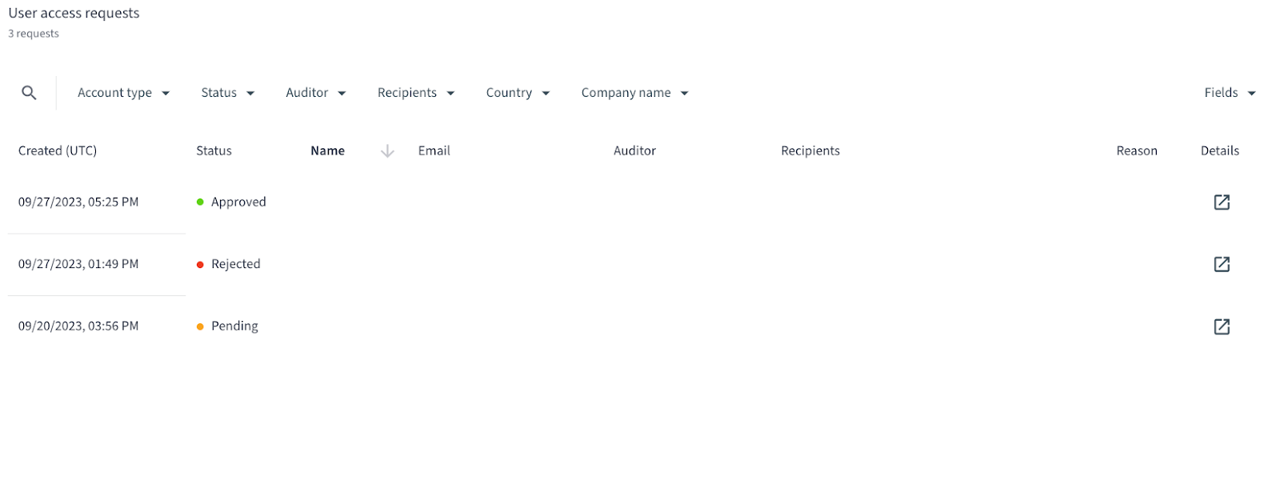Expand the Country filter
This screenshot has width=1280, height=493.
click(518, 93)
